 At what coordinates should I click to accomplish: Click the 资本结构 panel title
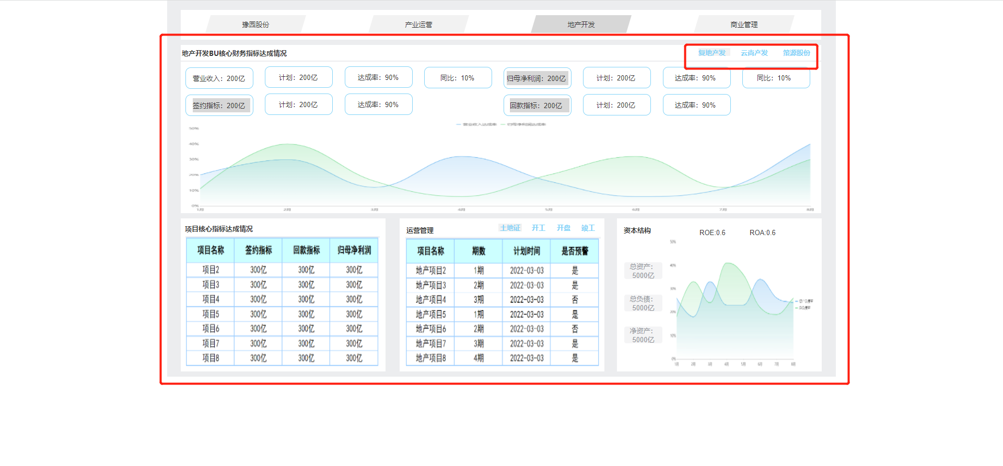tap(637, 230)
